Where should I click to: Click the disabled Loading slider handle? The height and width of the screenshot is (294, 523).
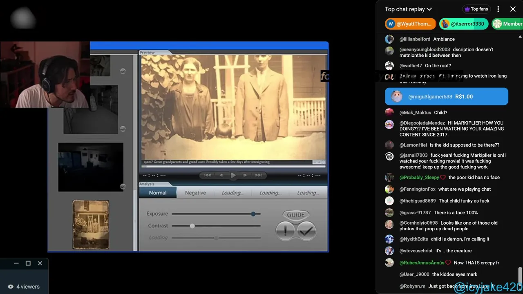[x=216, y=238]
